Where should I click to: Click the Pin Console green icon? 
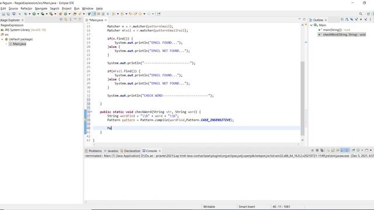coord(353,150)
